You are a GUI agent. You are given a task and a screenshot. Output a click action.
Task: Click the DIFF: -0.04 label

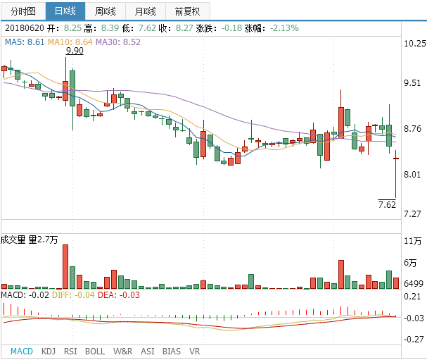click(x=73, y=294)
